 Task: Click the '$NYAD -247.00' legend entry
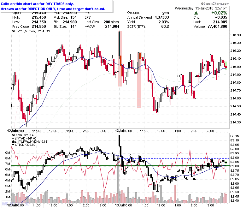click(26, 139)
